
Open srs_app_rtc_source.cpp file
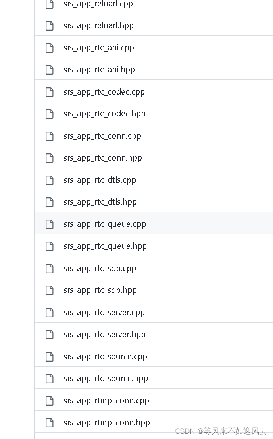[105, 356]
